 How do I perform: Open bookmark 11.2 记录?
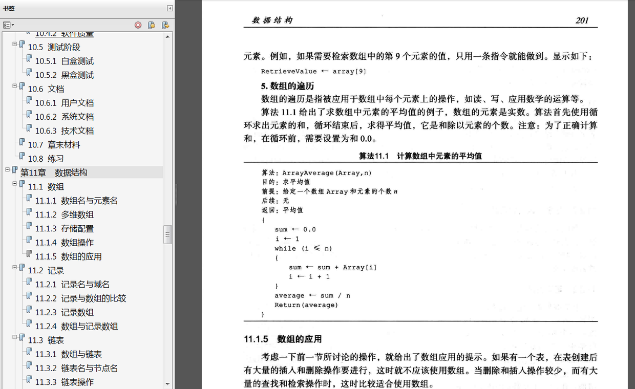[x=46, y=270]
